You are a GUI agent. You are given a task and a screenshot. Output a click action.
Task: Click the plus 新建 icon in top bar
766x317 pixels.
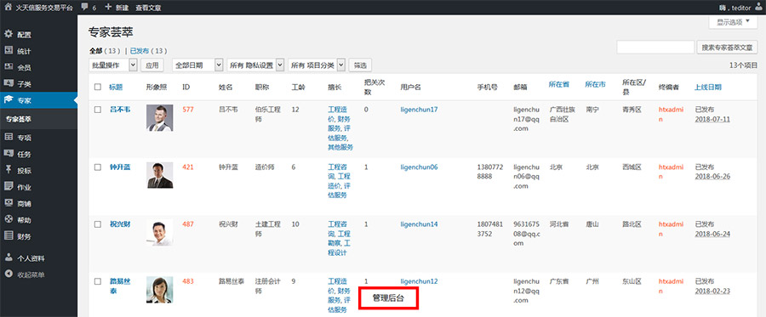pos(108,8)
